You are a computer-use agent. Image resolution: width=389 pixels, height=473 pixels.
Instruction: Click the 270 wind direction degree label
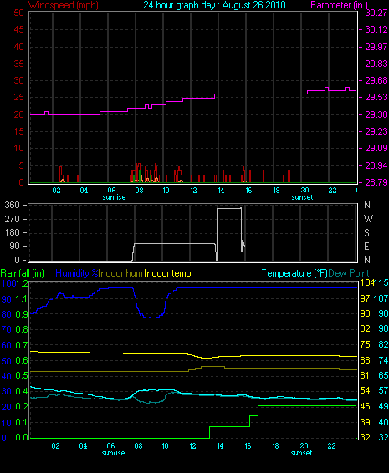click(13, 219)
